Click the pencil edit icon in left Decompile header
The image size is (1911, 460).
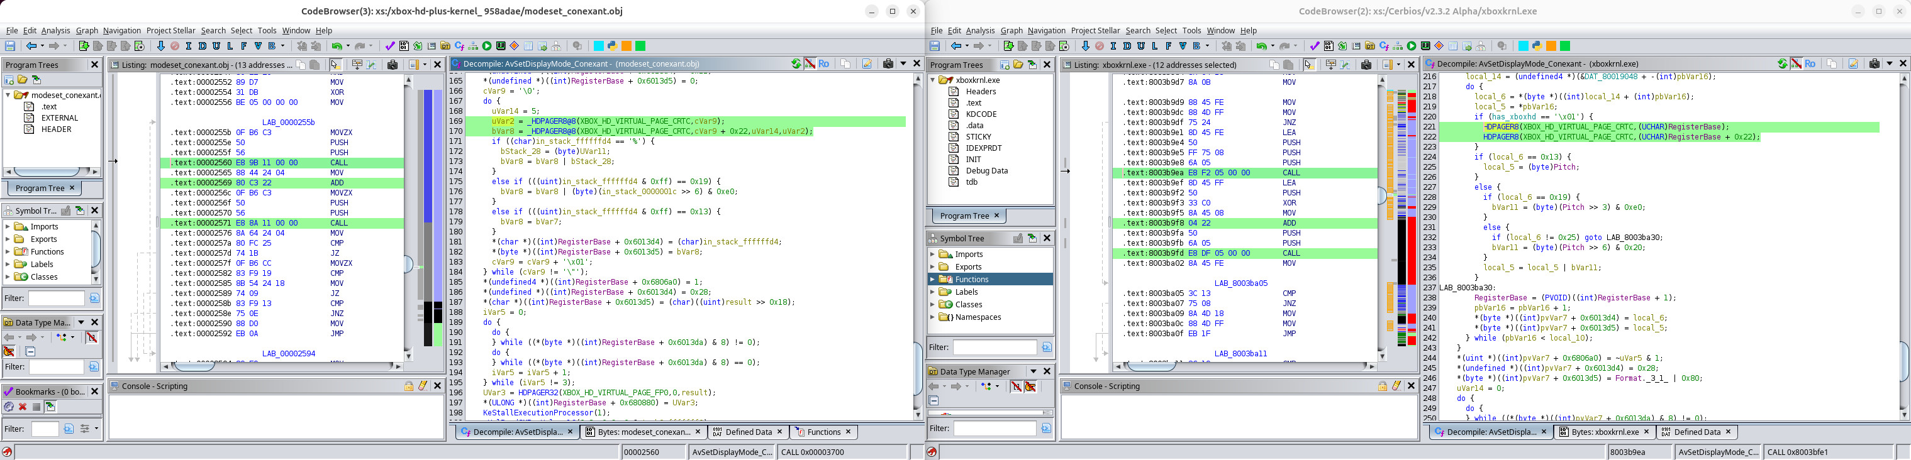click(866, 63)
